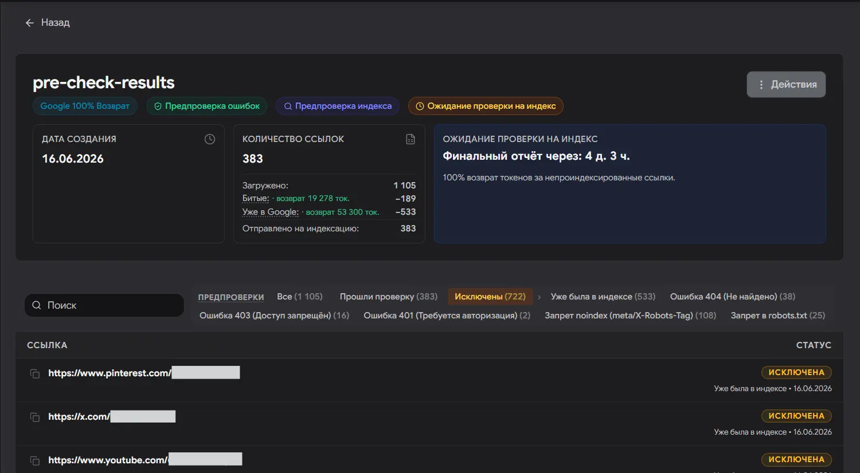Screen dimensions: 860x473
Task: Click the Загружено: 1 105 row
Action: point(329,186)
